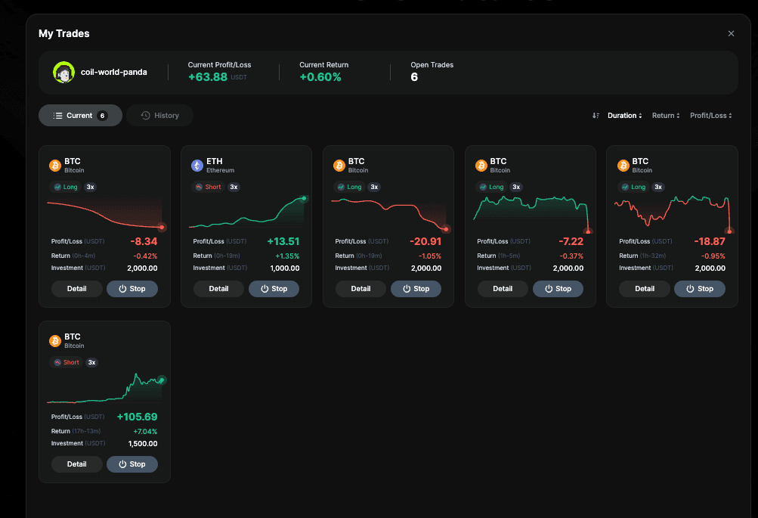Click the Bitcoin icon on the -7.22 card
Viewport: 758px width, 518px height.
pyautogui.click(x=481, y=166)
